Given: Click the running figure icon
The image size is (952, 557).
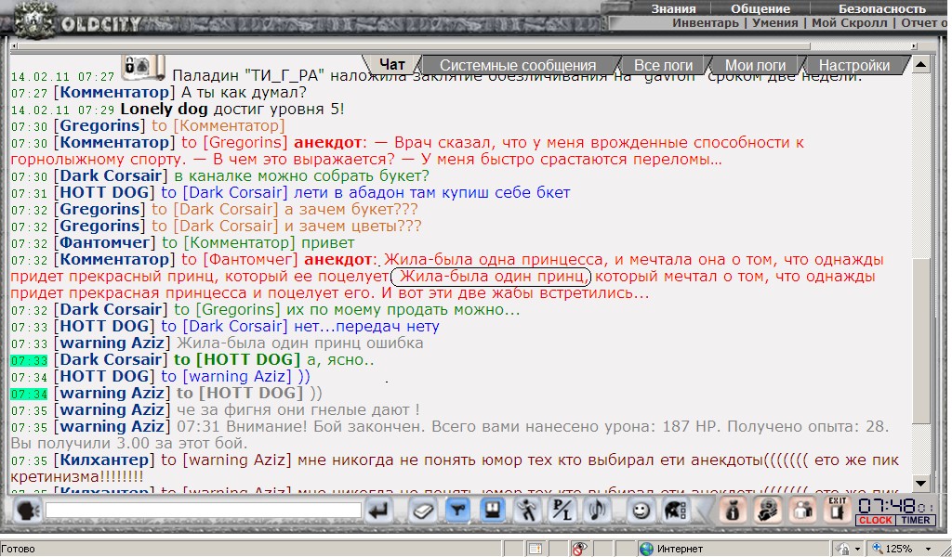Looking at the screenshot, I should pos(527,511).
